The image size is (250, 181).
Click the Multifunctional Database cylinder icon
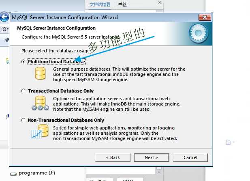pos(41,73)
